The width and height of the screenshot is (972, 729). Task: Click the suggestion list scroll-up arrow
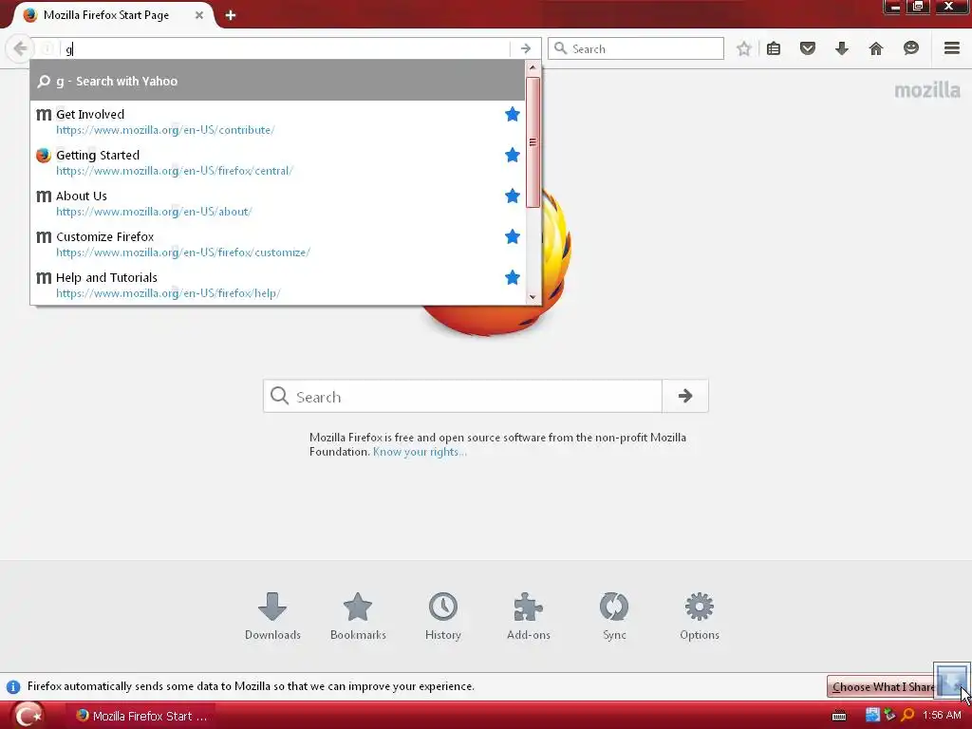point(533,67)
